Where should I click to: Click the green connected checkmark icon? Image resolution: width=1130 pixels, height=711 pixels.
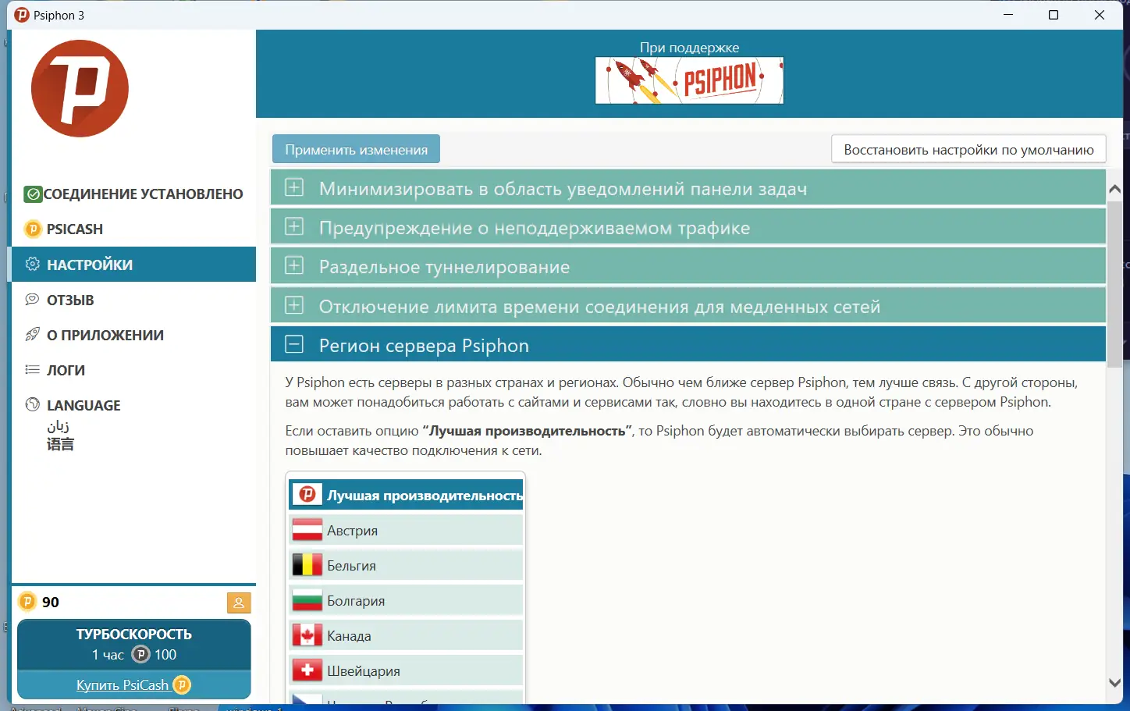click(x=33, y=194)
